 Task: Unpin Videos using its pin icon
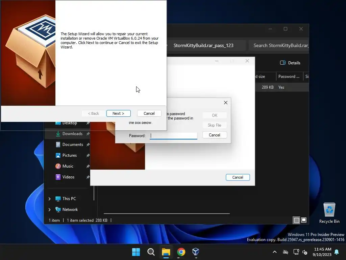click(x=88, y=177)
